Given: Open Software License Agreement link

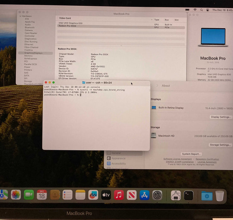Looking at the screenshot, I should pyautogui.click(x=178, y=159).
